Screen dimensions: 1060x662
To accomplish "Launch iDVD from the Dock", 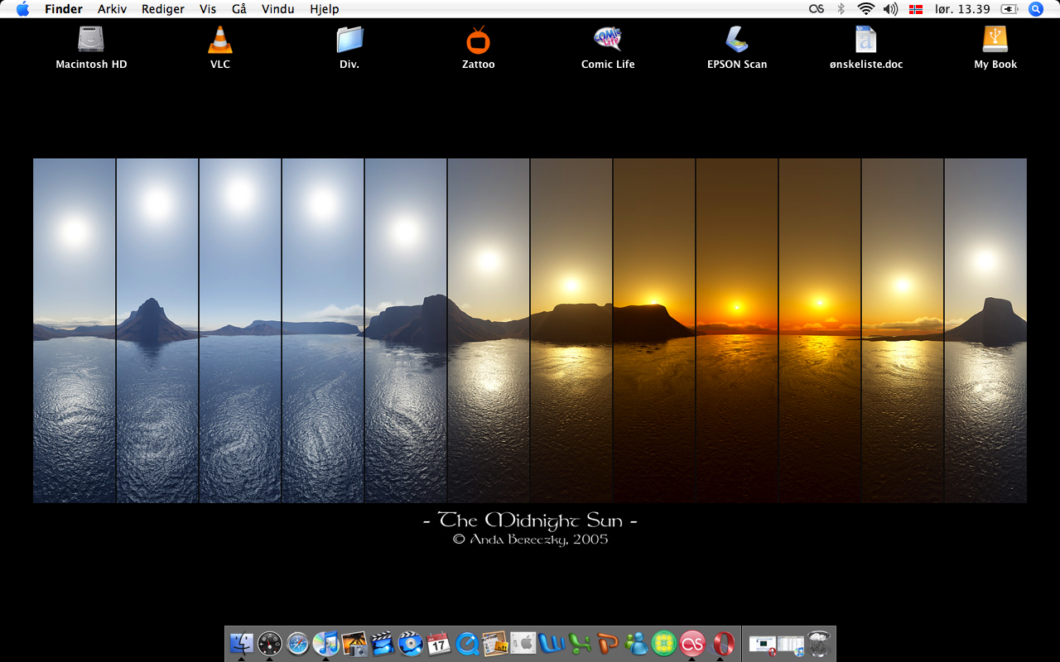I will [411, 643].
